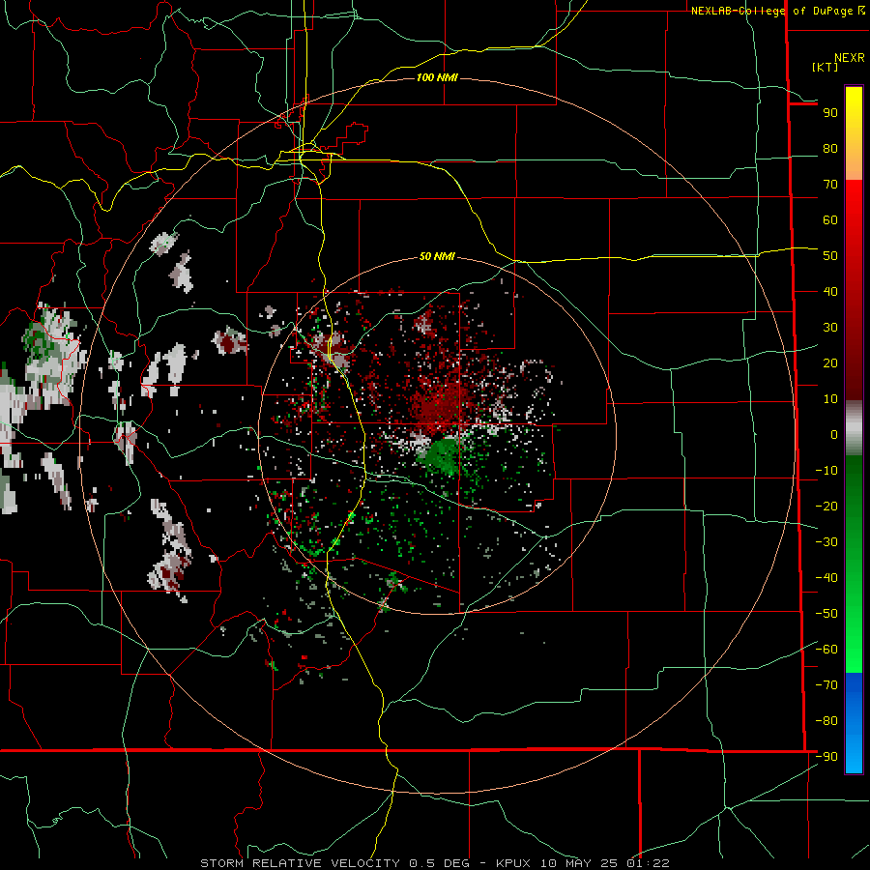
Task: Click the KT units label above the color scale
Action: (x=826, y=67)
